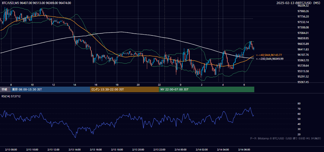This screenshot has width=324, height=152.
Task: Click the BTC/USD,M5 OHLC header text
Action: (x=37, y=3)
